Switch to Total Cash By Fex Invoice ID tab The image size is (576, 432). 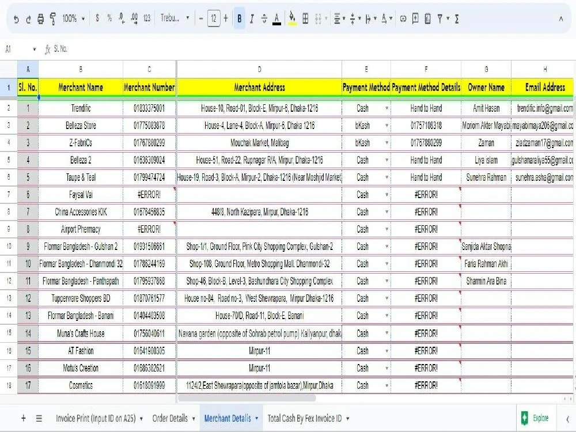tap(305, 418)
